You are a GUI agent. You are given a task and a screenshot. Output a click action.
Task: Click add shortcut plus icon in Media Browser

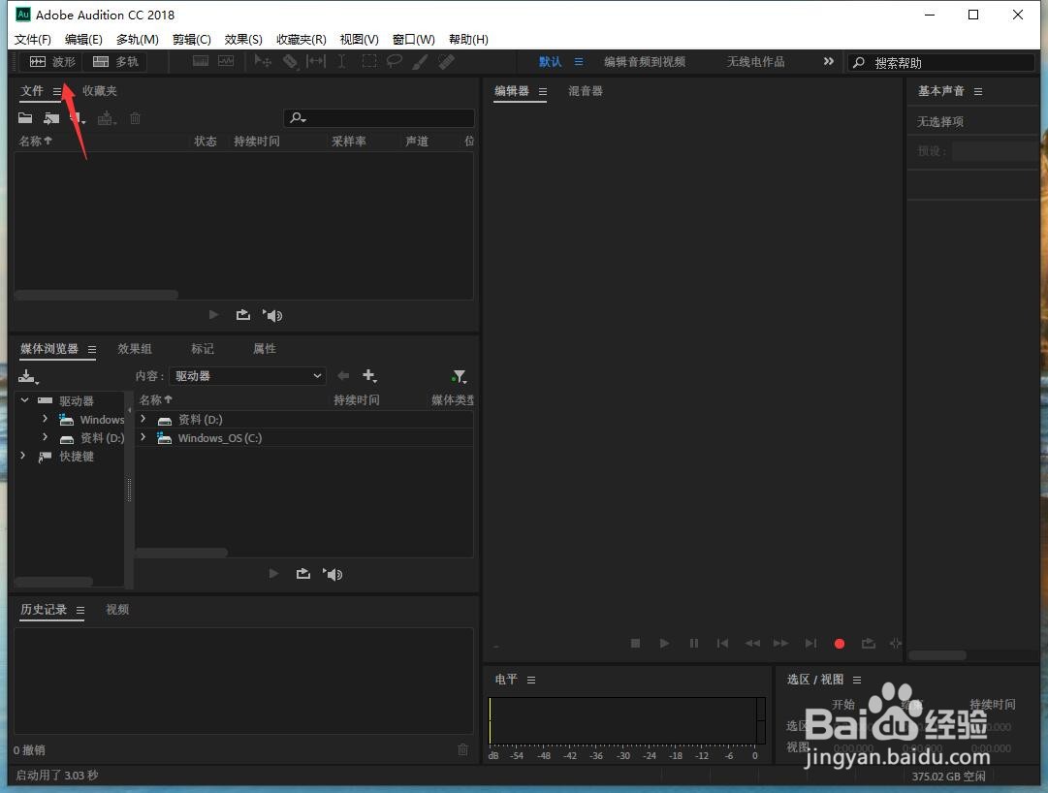click(x=369, y=376)
